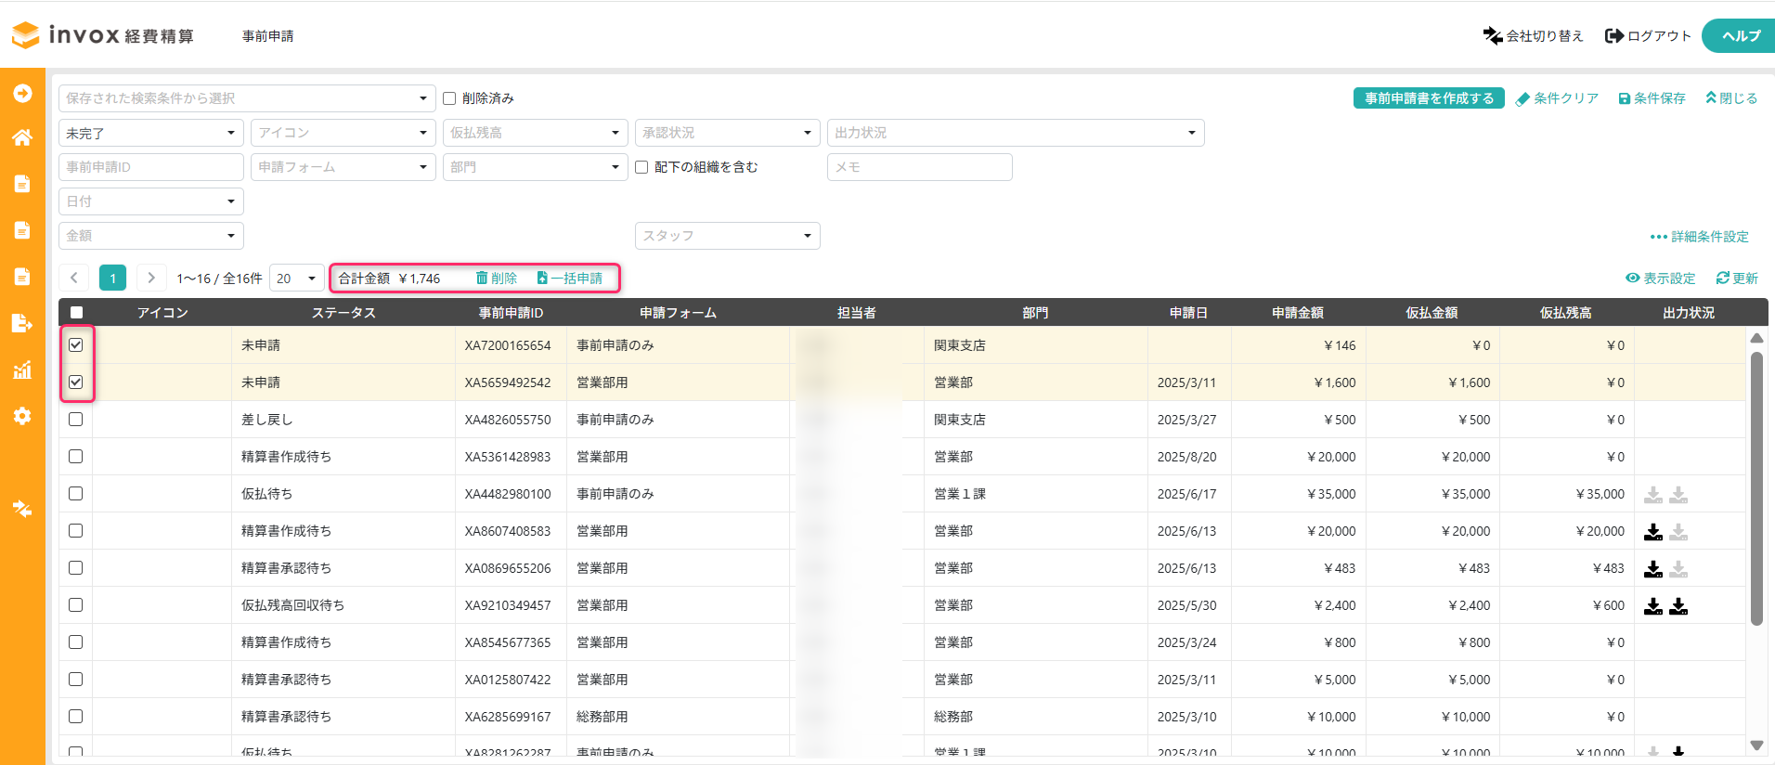Click the settings gear icon in sidebar
The image size is (1775, 765).
pyautogui.click(x=22, y=416)
